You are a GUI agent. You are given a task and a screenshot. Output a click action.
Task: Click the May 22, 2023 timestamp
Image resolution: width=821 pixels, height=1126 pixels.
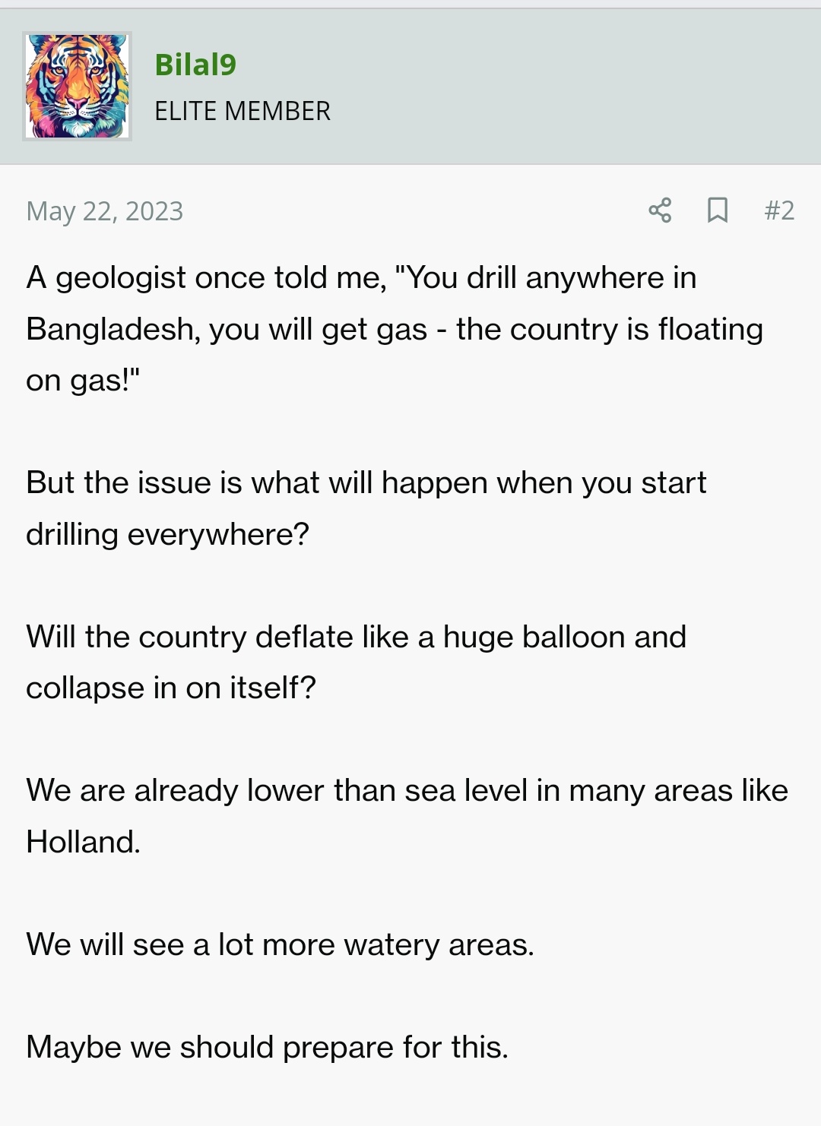(105, 210)
